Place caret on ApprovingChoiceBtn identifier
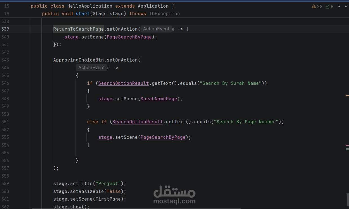 (79, 60)
